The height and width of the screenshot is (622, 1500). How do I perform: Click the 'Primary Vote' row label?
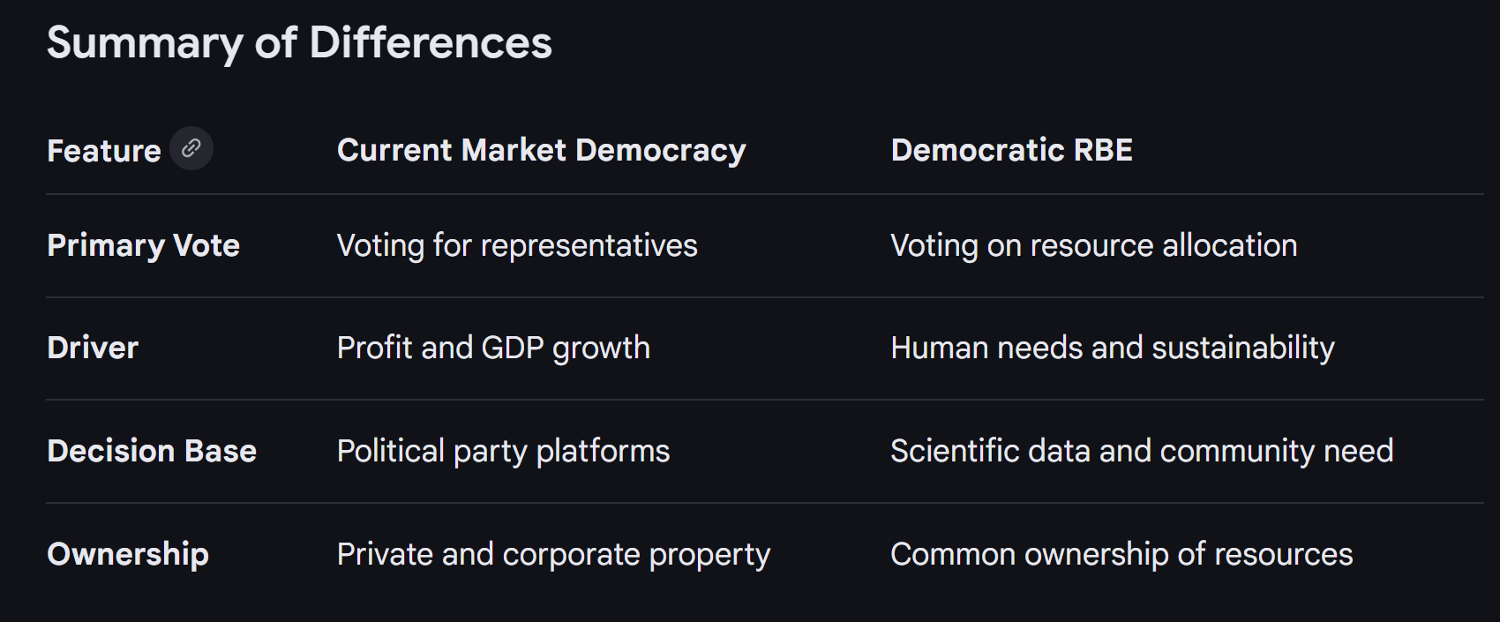143,245
